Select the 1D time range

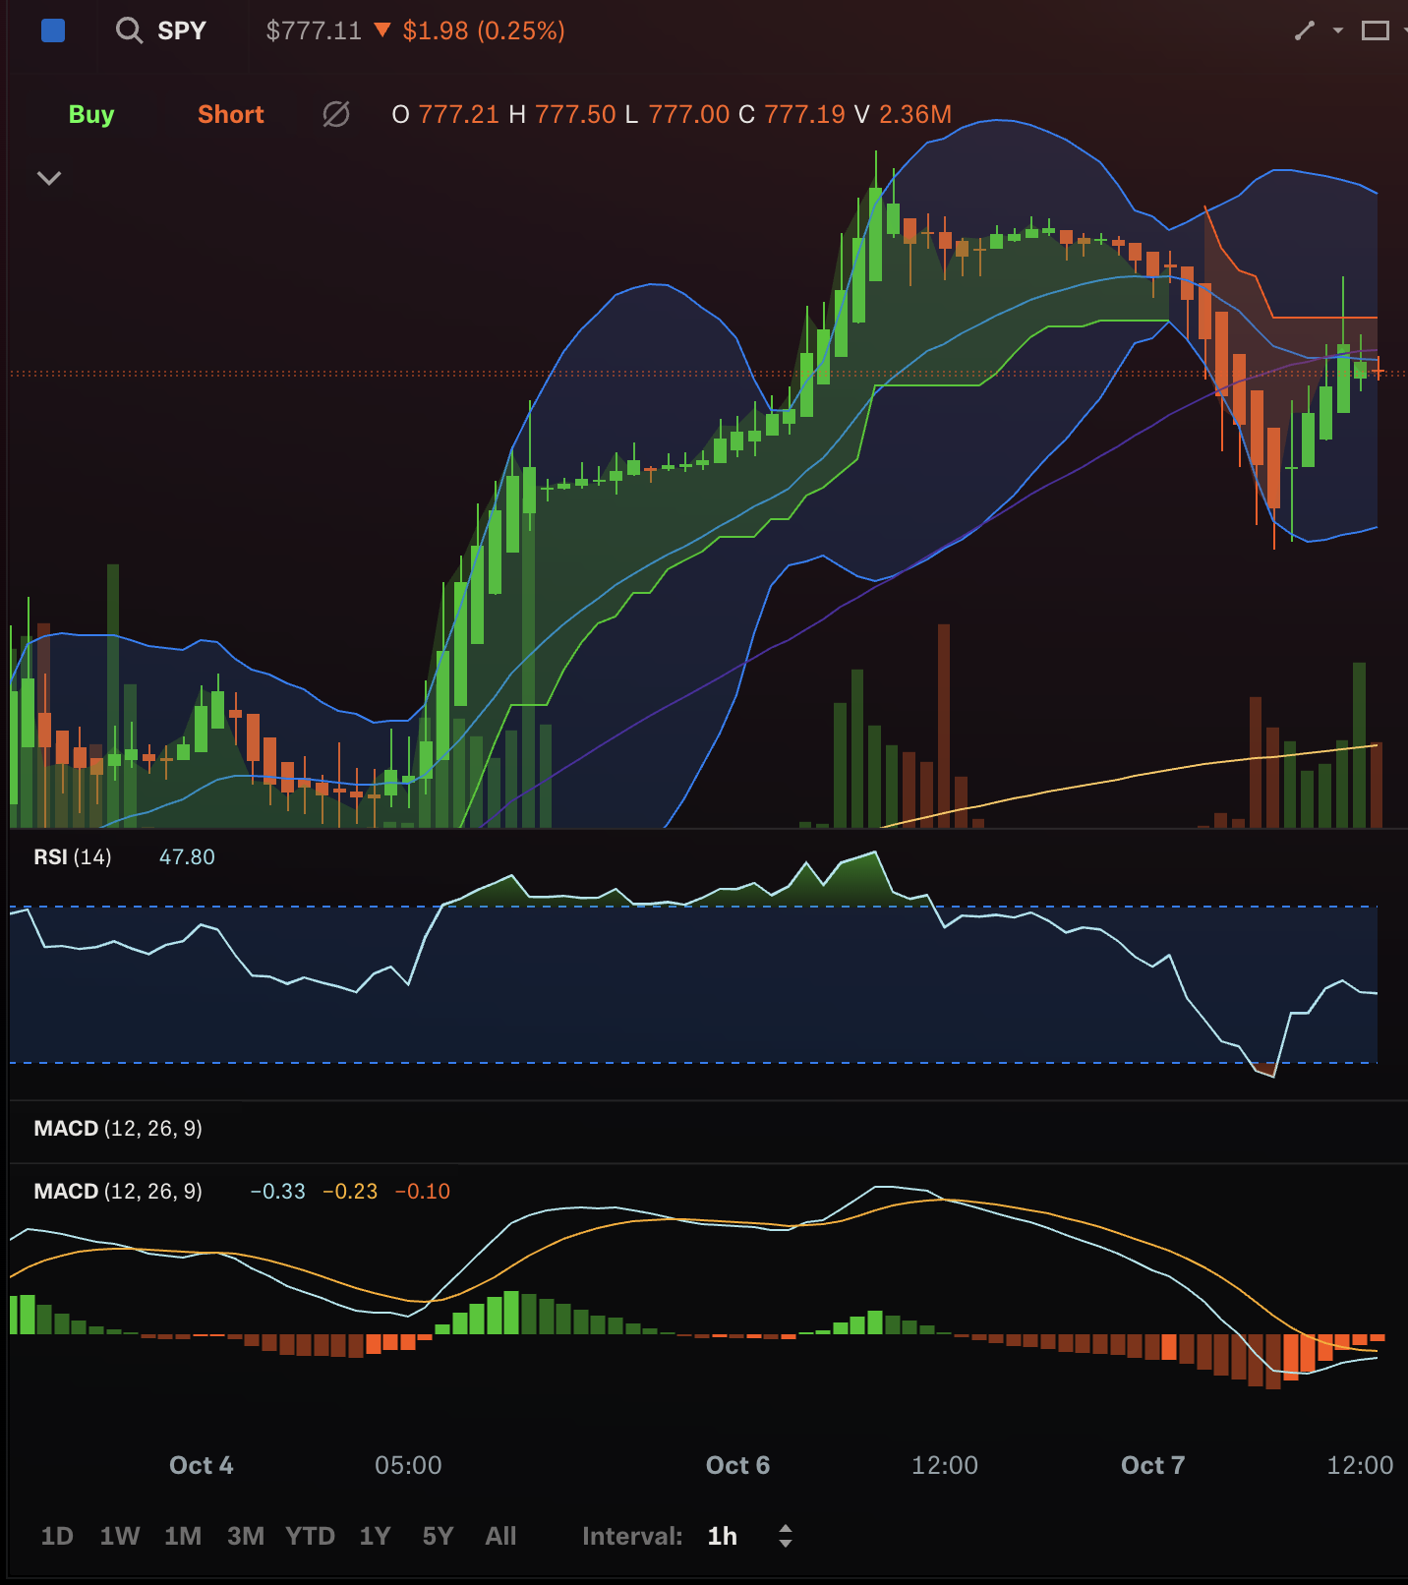[x=57, y=1536]
